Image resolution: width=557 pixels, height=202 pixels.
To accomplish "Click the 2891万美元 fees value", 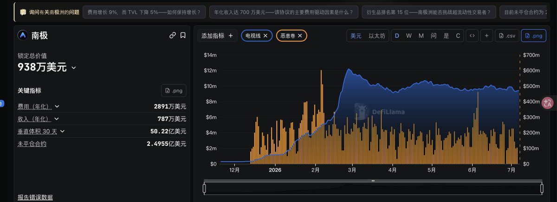I will pos(170,106).
